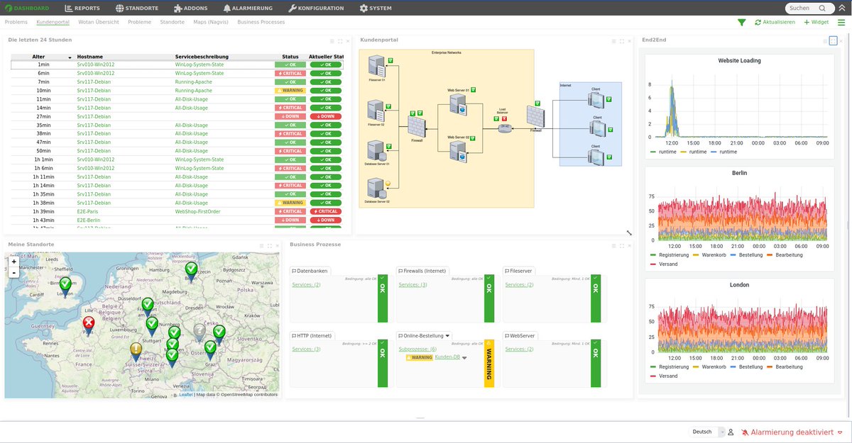Click the left Firewall icon in diagram

click(417, 126)
